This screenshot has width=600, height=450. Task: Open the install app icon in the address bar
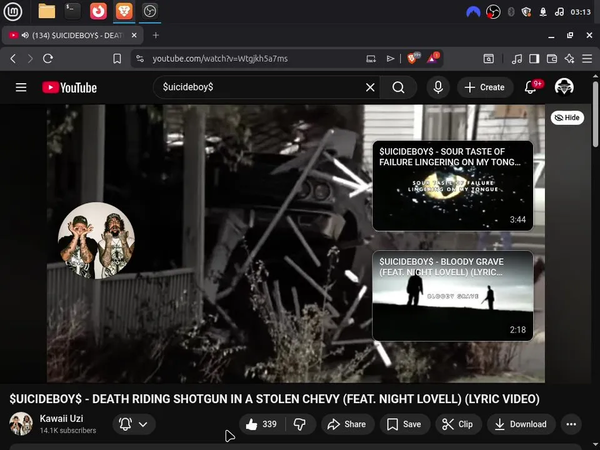click(x=371, y=59)
